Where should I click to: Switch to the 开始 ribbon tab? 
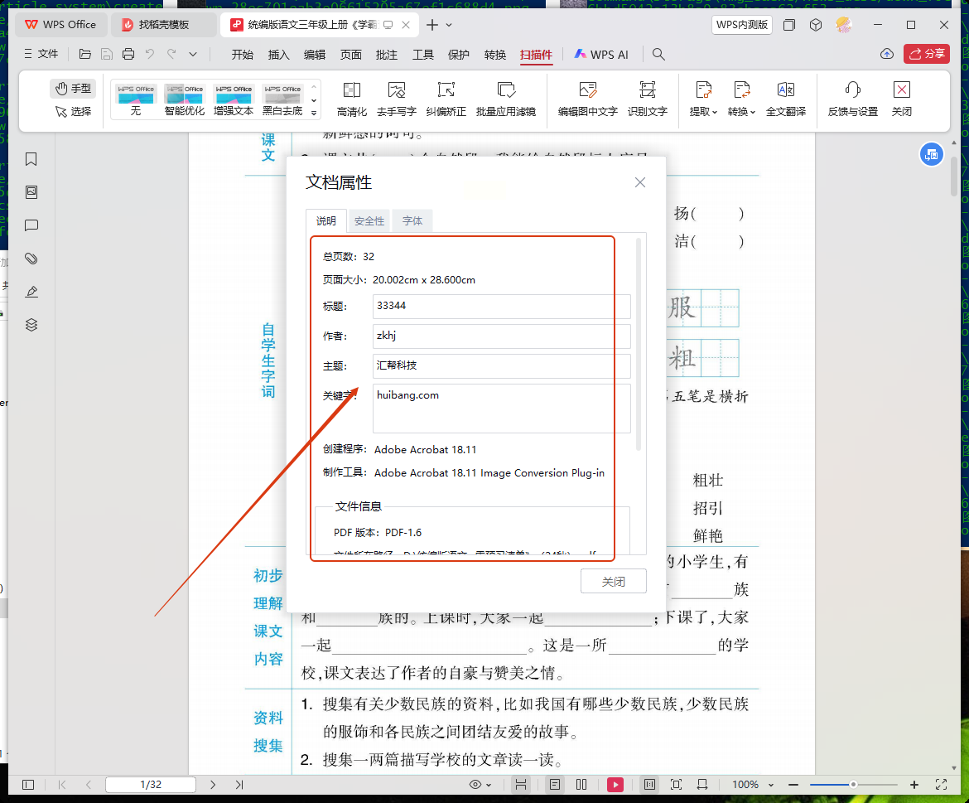coord(242,55)
